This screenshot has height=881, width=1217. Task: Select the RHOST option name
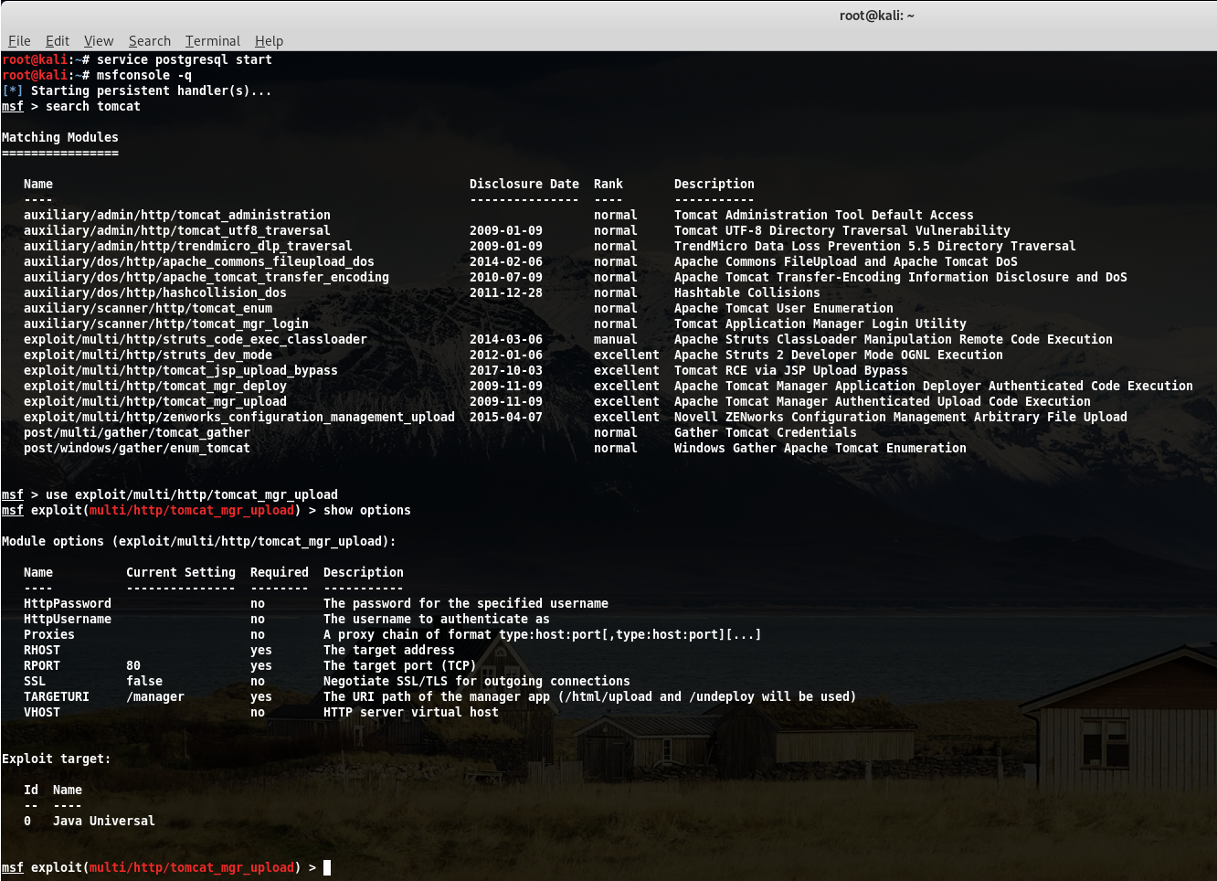[x=42, y=650]
